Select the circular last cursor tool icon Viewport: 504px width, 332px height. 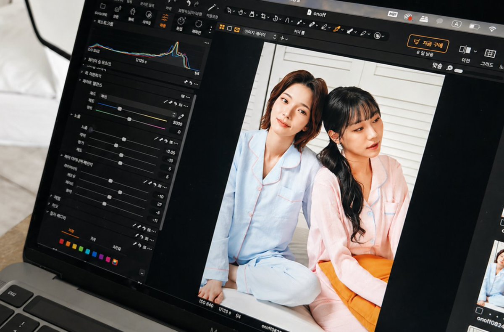click(377, 36)
